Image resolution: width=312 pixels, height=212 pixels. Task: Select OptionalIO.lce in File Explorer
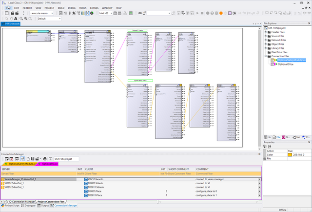pyautogui.click(x=285, y=64)
